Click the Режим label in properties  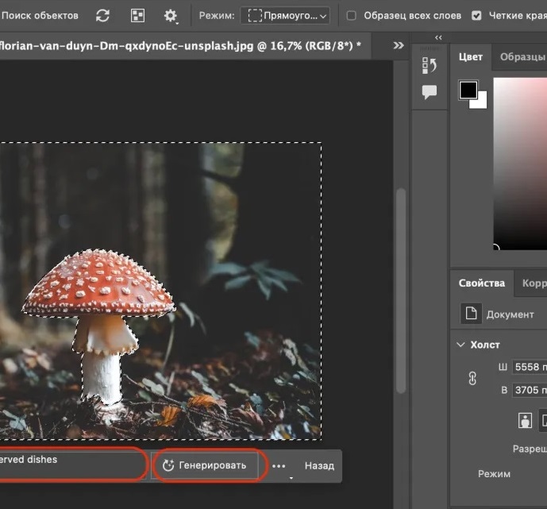(x=494, y=474)
